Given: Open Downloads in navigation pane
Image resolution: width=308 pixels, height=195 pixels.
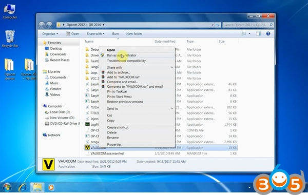Looking at the screenshot, I should click(58, 54).
